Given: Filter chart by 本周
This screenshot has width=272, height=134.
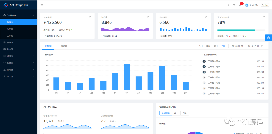Looking at the screenshot, I should coord(208,46).
